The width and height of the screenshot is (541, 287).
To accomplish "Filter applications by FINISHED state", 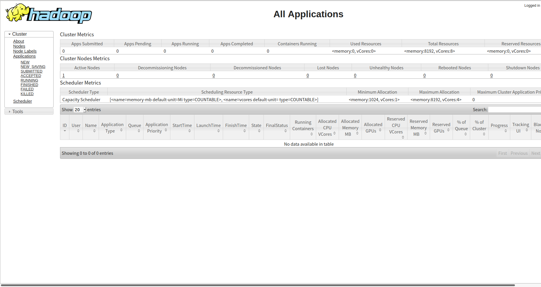I will click(29, 85).
